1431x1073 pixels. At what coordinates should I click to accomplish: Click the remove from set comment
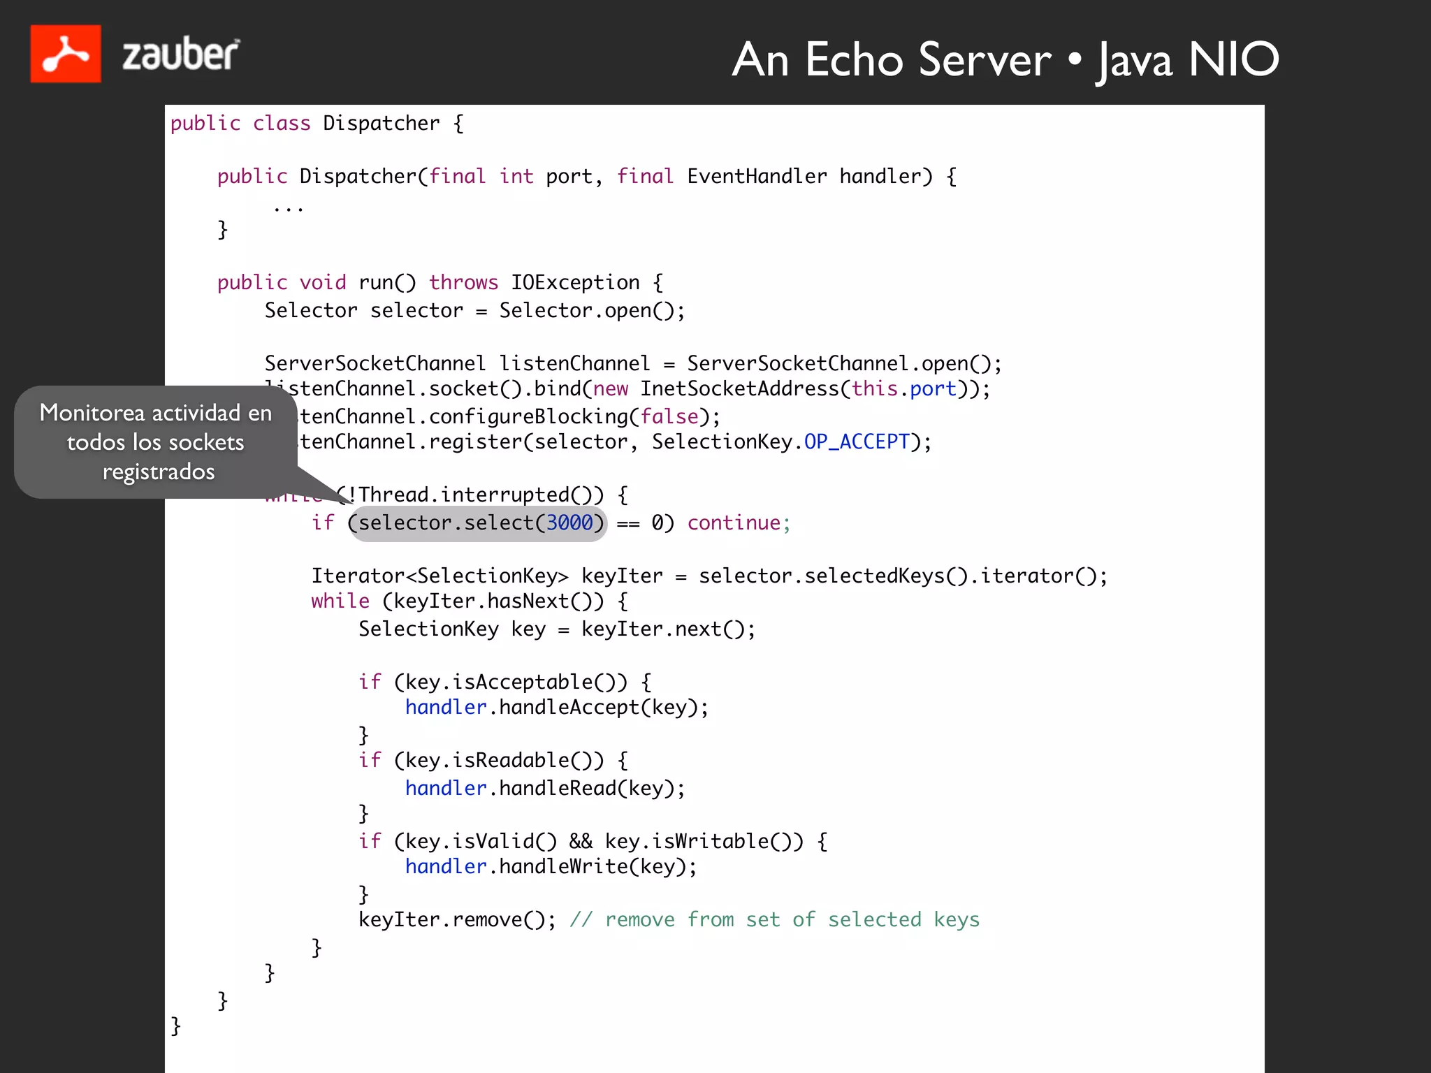tap(774, 920)
